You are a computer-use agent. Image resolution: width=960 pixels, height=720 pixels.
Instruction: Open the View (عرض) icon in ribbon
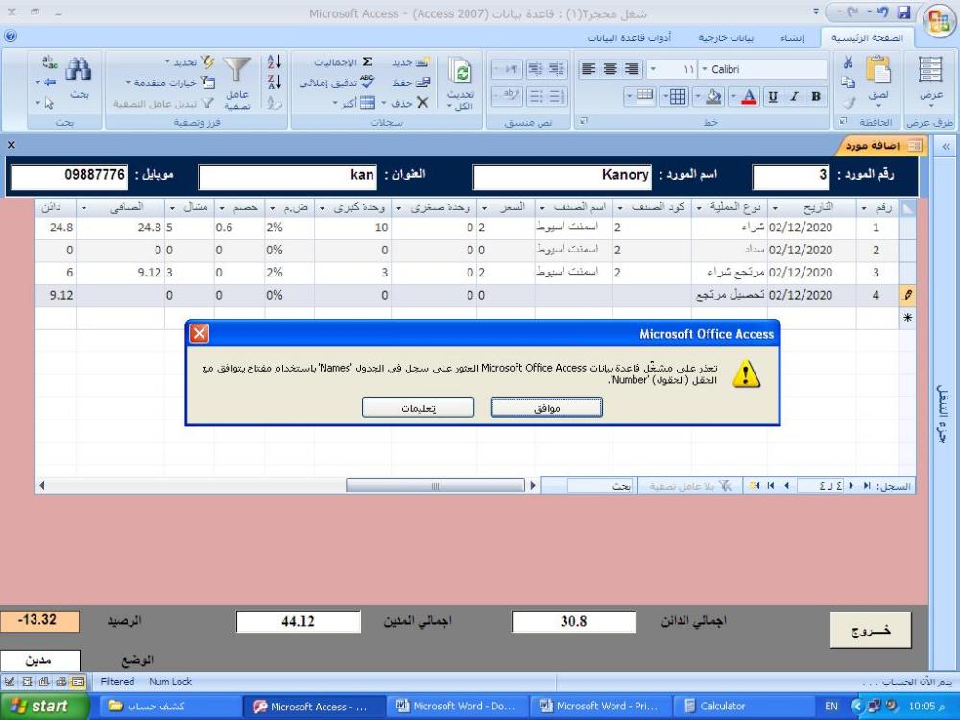pos(930,70)
